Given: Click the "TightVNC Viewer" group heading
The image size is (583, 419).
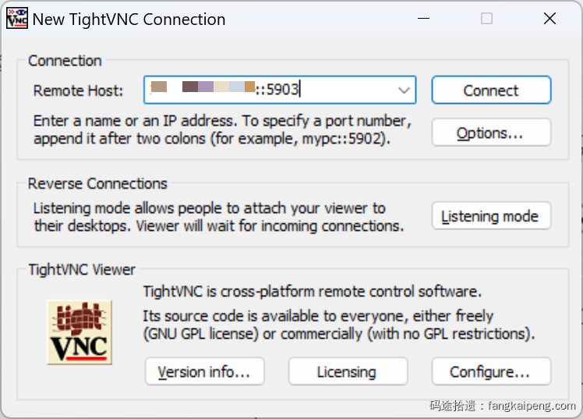Looking at the screenshot, I should [82, 270].
